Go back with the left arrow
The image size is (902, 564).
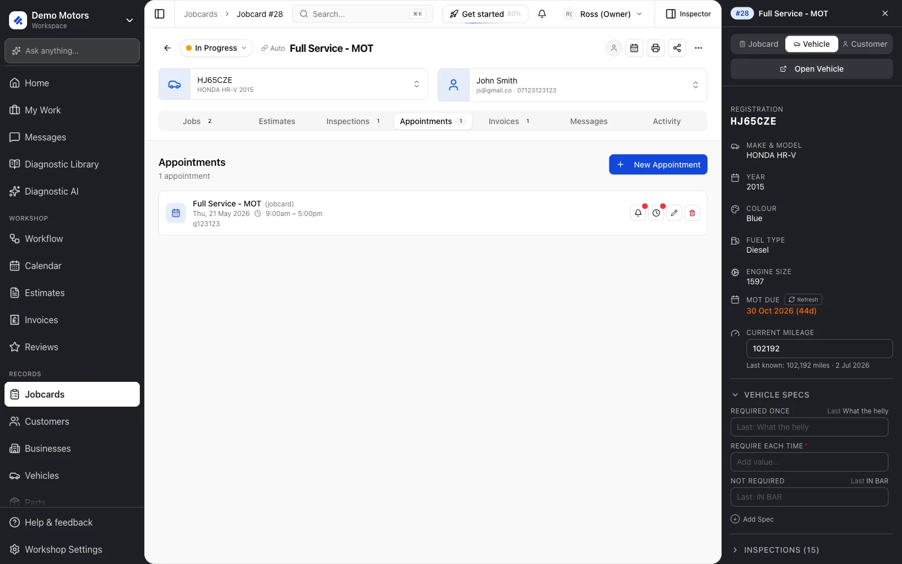tap(167, 48)
